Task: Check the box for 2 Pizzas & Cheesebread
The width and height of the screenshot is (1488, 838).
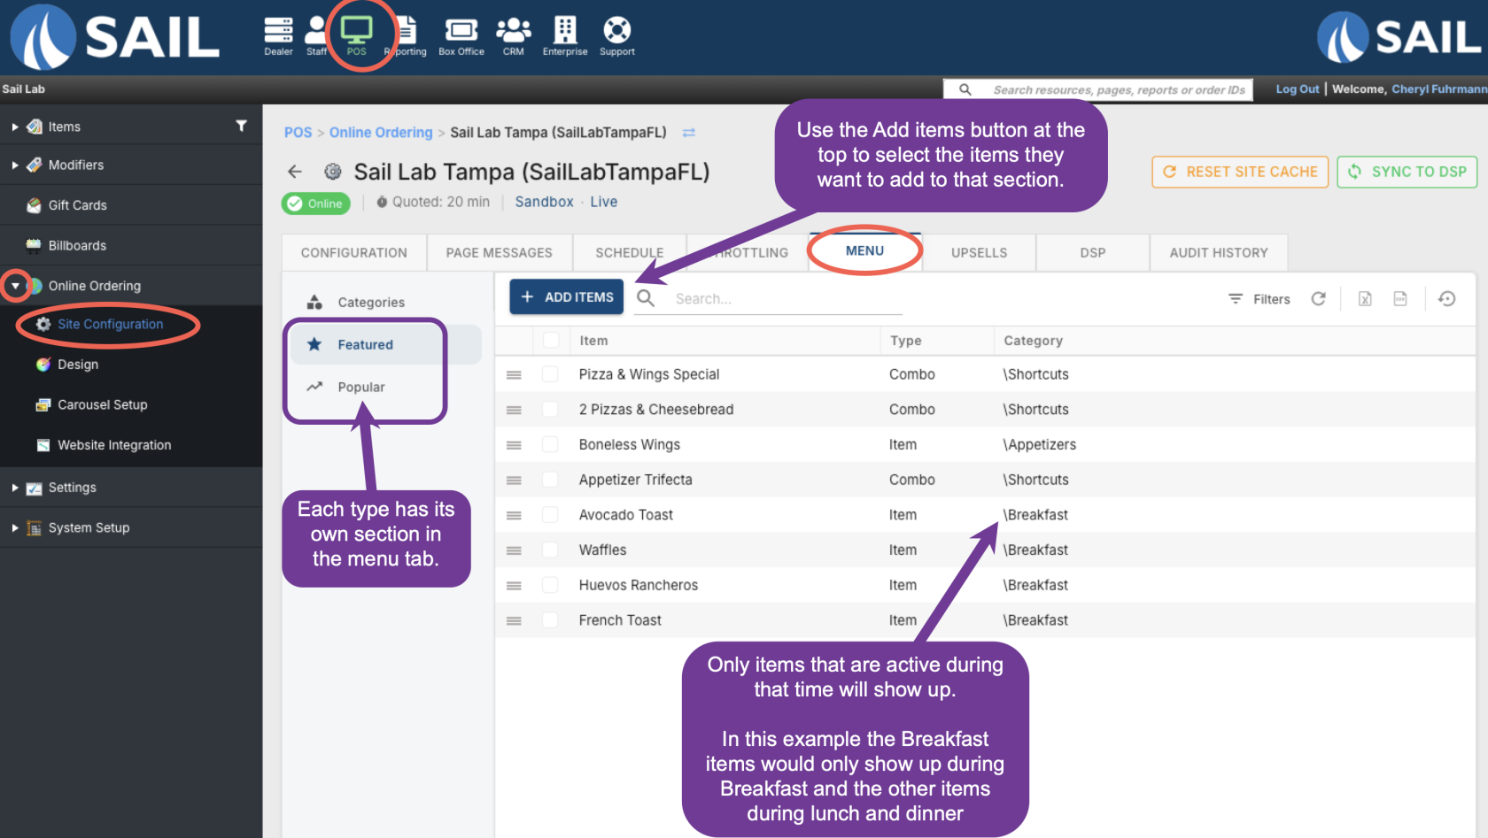Action: pos(550,410)
